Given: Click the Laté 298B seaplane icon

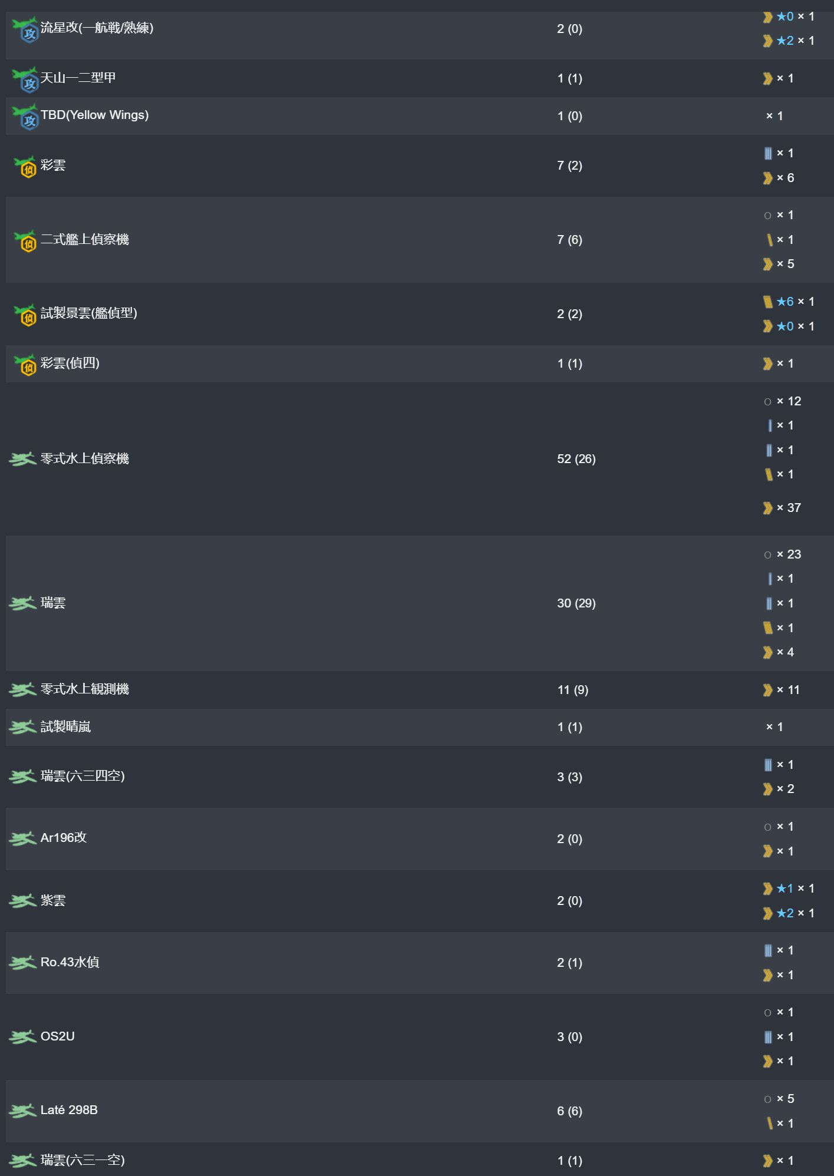Looking at the screenshot, I should click(x=23, y=1111).
